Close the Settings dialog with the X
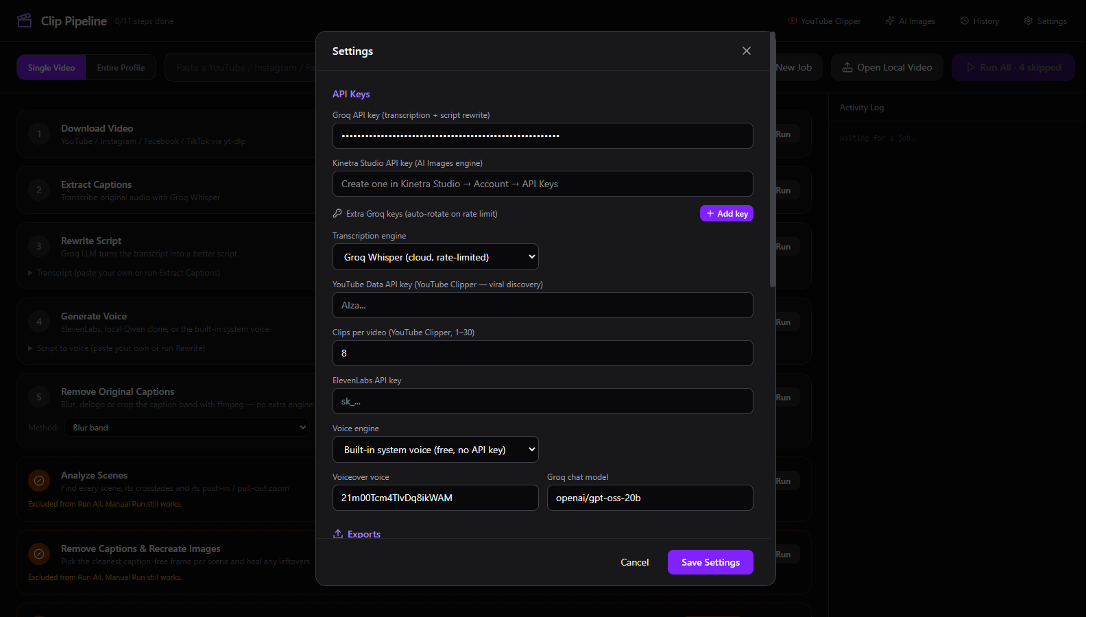The image size is (1097, 617). [747, 51]
